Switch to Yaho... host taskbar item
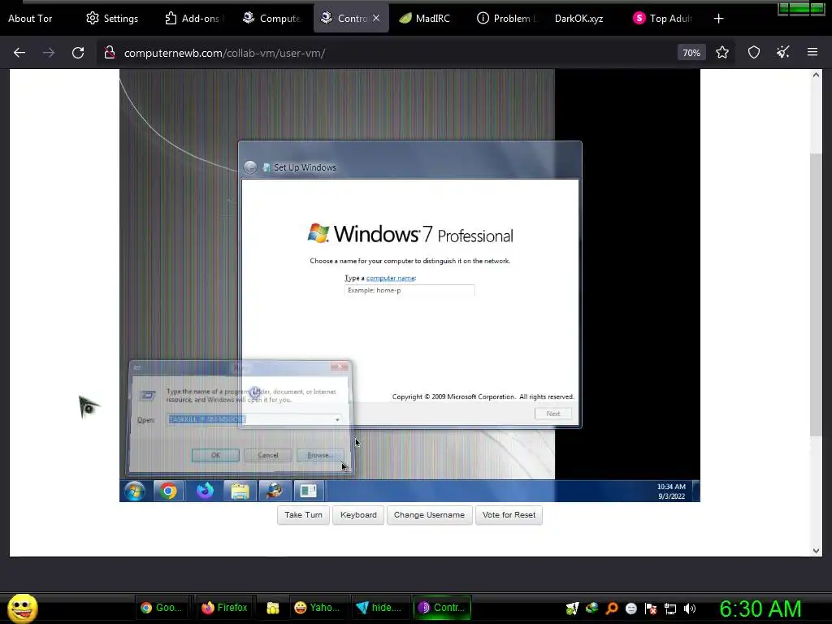Screen dimensions: 832x624 318,608
